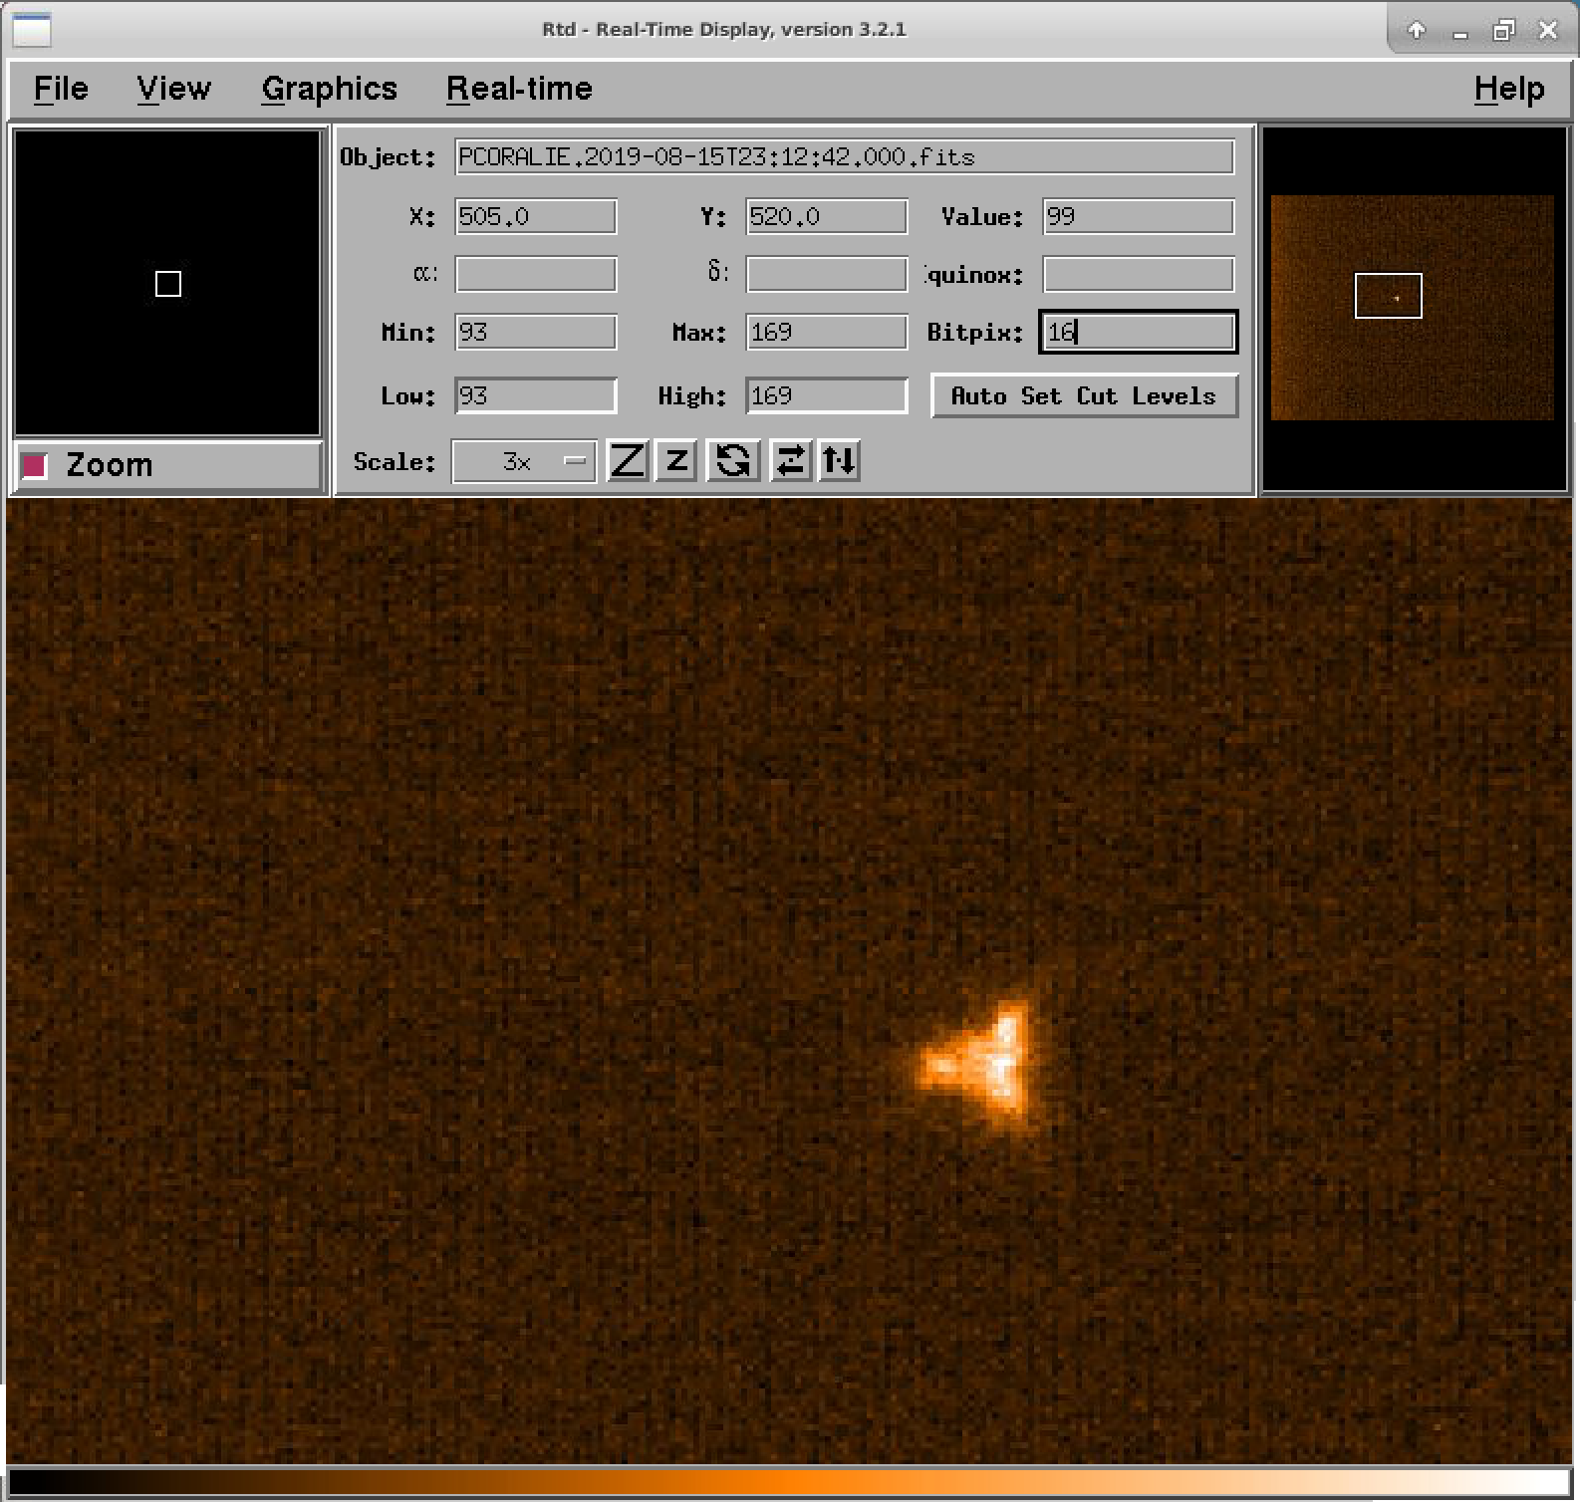
Task: Click the large Z zoom-in icon
Action: [627, 461]
